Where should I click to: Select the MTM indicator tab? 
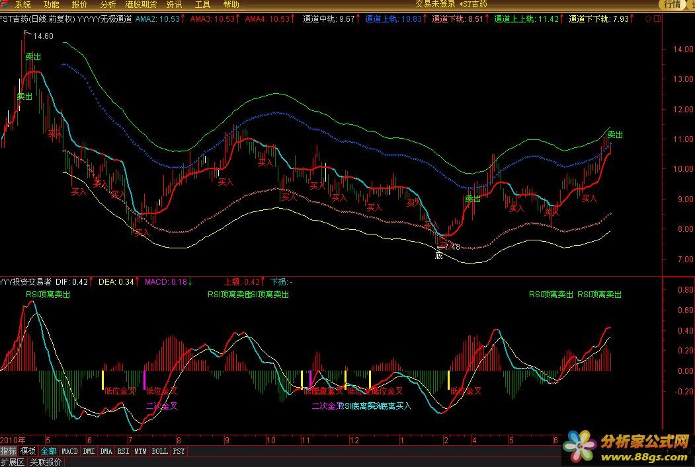[140, 451]
